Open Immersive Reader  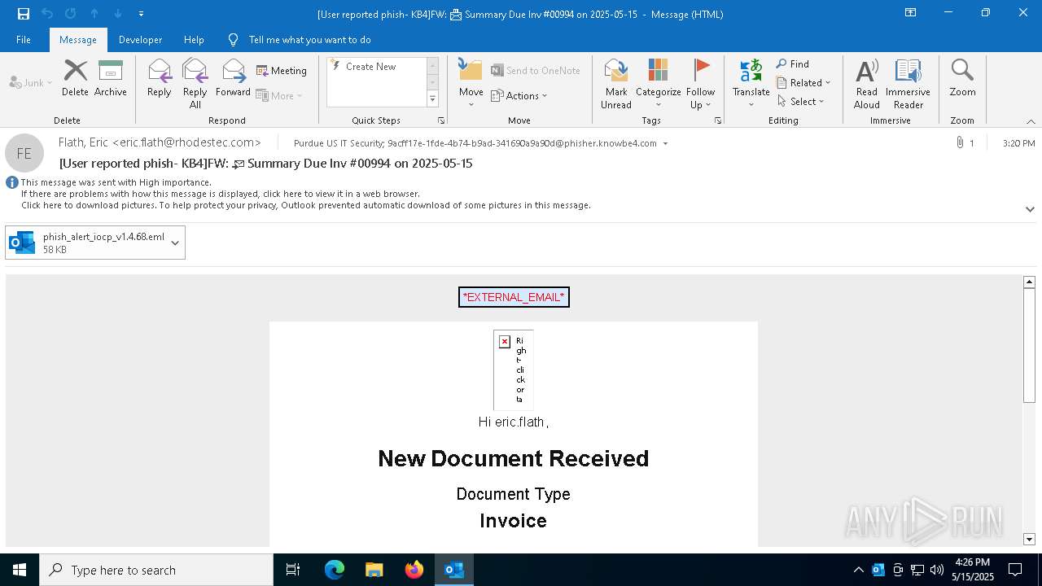click(x=908, y=83)
